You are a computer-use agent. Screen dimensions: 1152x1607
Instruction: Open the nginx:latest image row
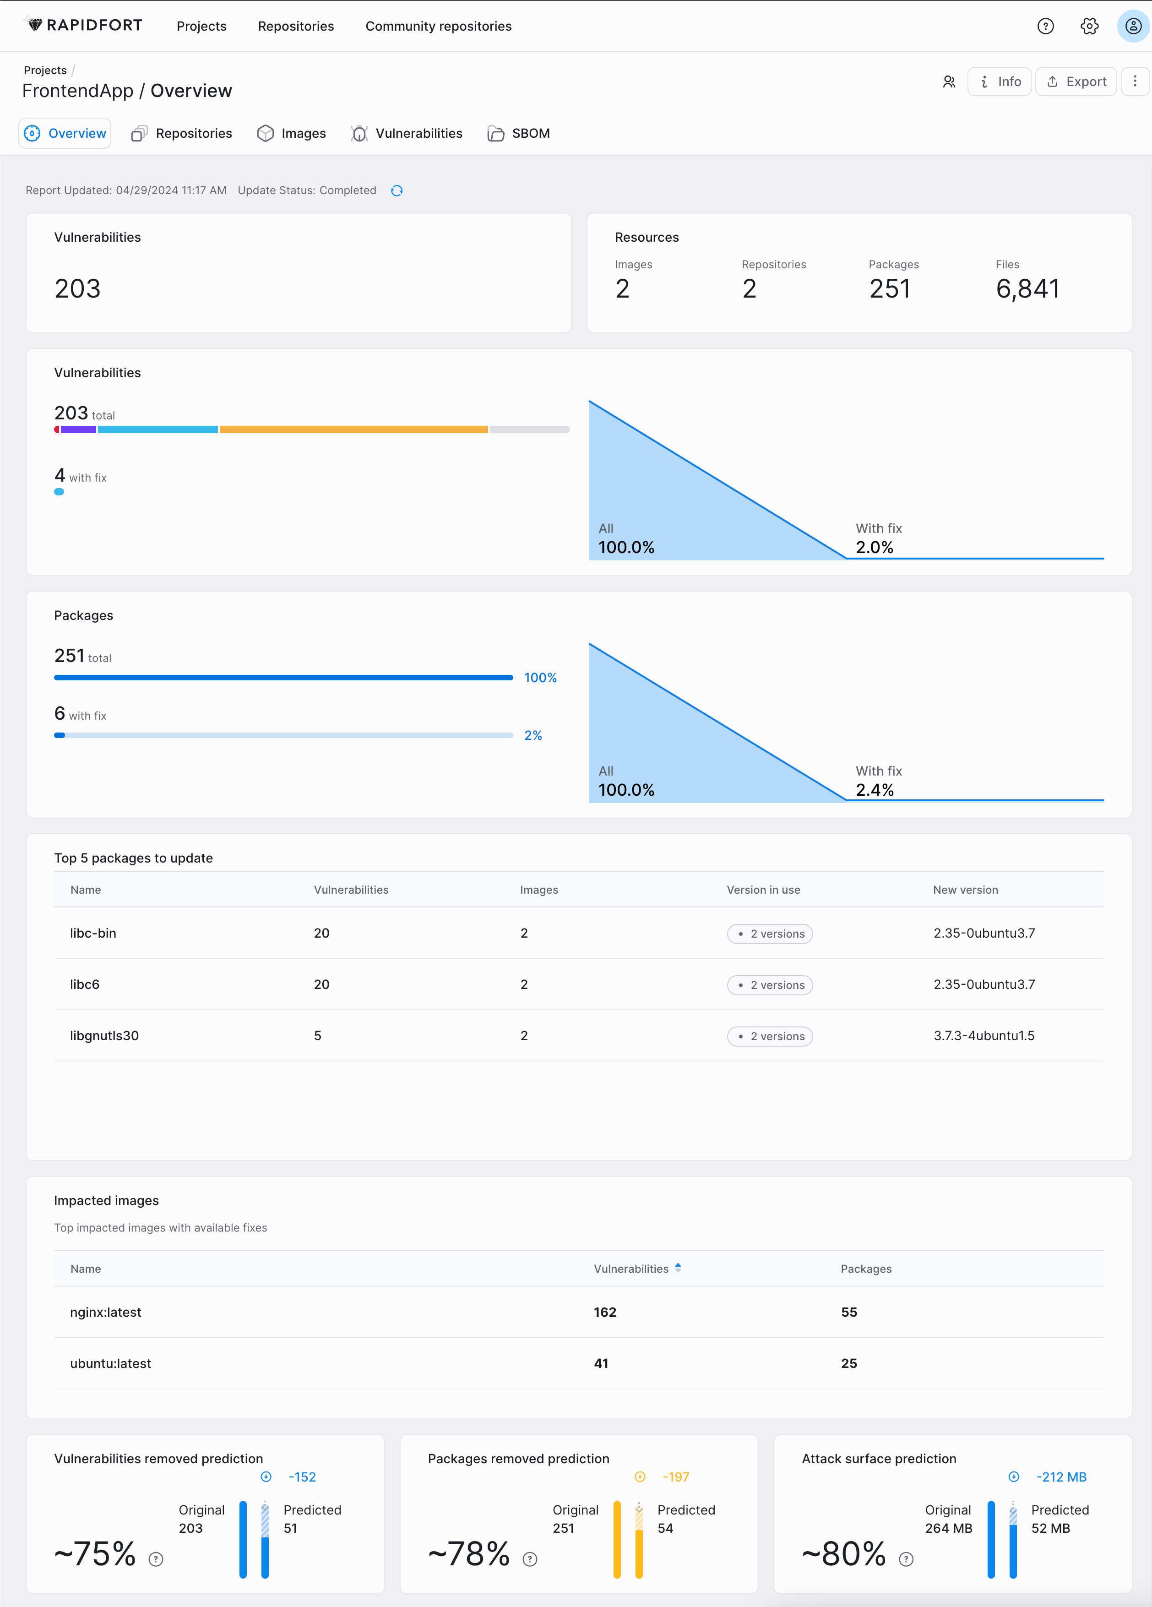pyautogui.click(x=579, y=1312)
